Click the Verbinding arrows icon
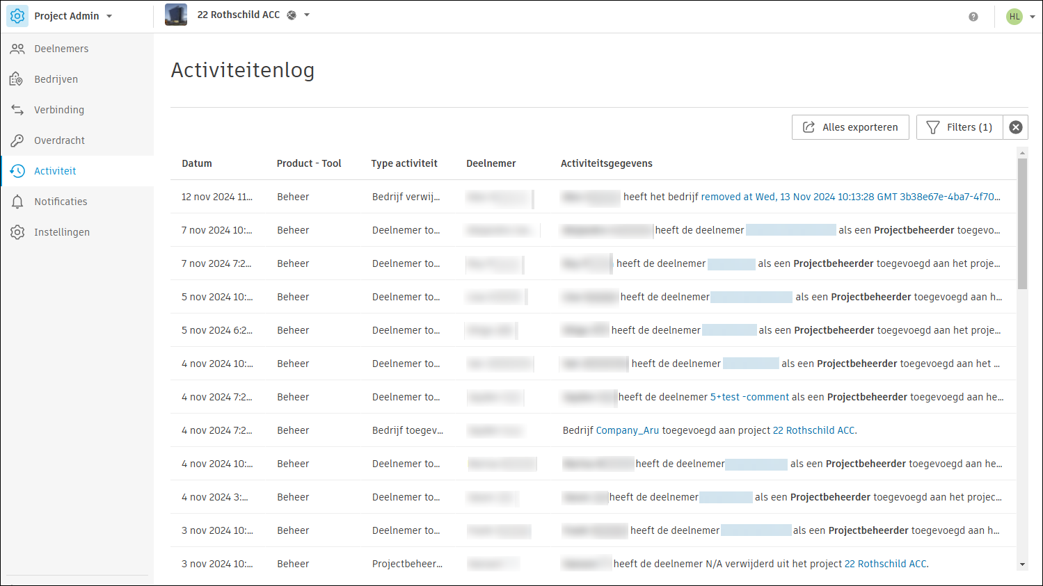 17,110
